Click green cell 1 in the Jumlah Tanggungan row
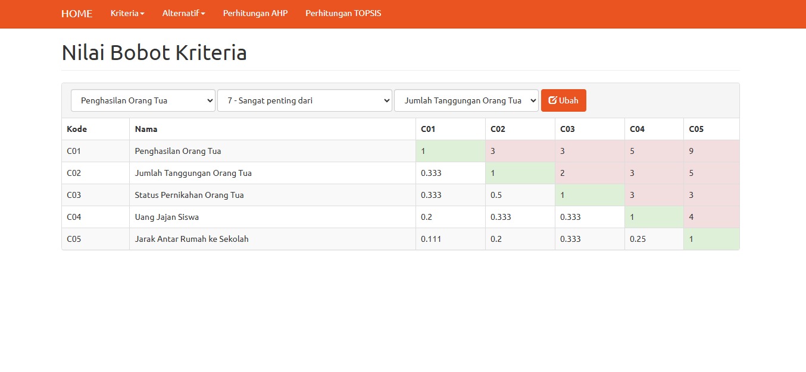 520,173
